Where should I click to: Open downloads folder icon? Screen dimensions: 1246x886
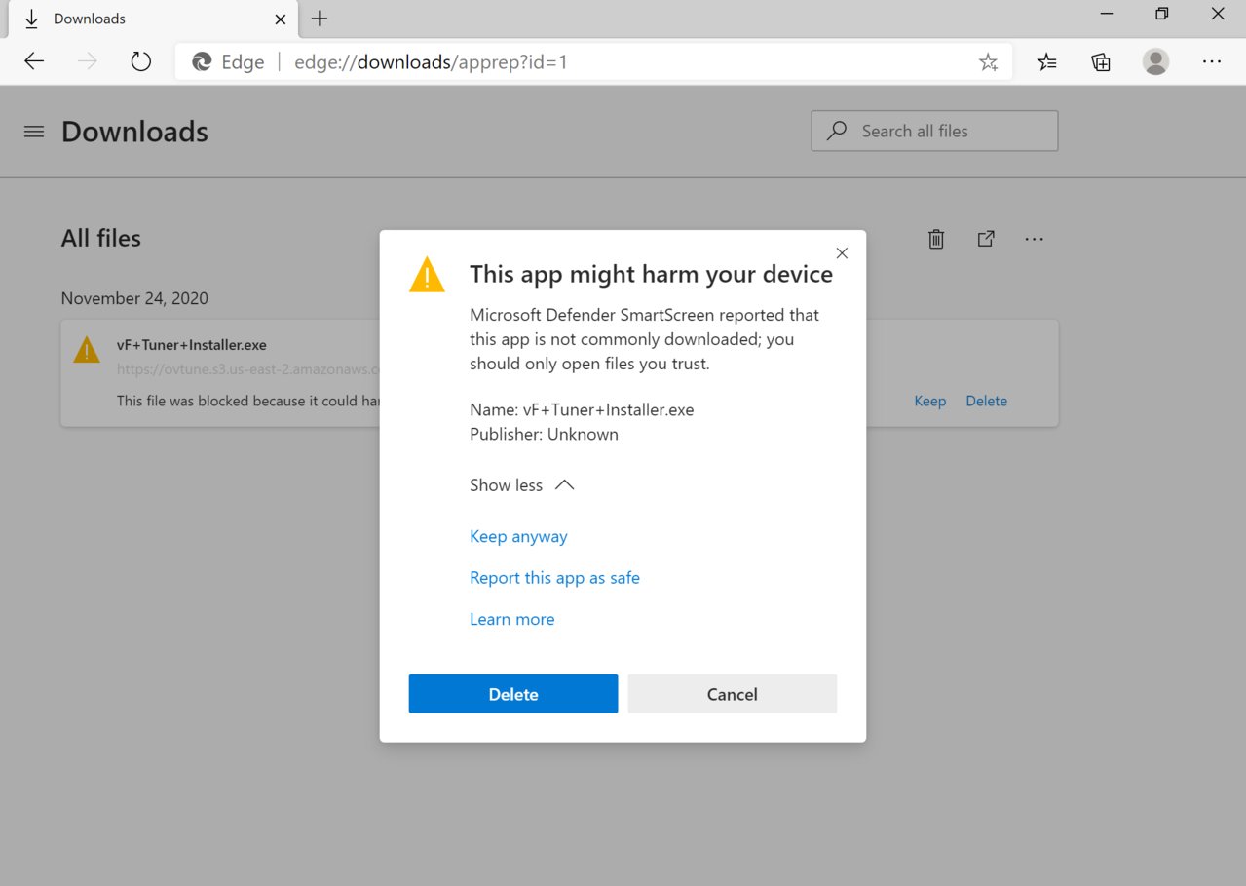[986, 239]
